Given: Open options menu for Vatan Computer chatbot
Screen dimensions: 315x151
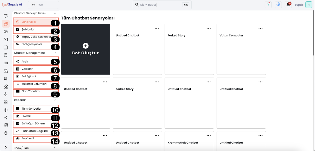Looking at the screenshot, I should click(260, 28).
